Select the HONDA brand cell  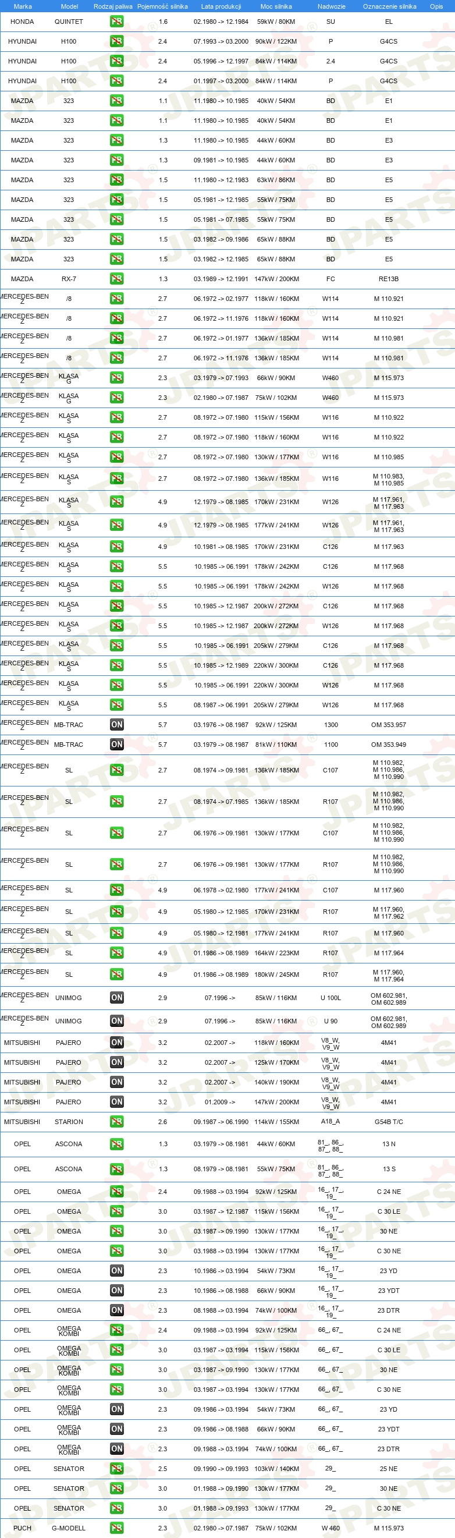(22, 22)
